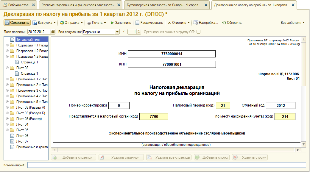Image resolution: width=310 pixels, height=172 pixels.
Task: Open calendar picker beside signature date
Action: tap(53, 32)
